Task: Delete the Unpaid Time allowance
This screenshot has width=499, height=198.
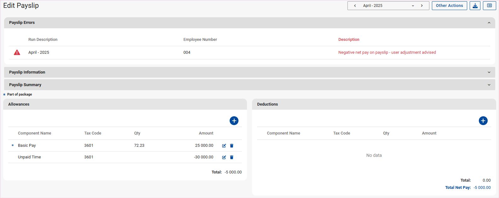Action: coord(232,157)
